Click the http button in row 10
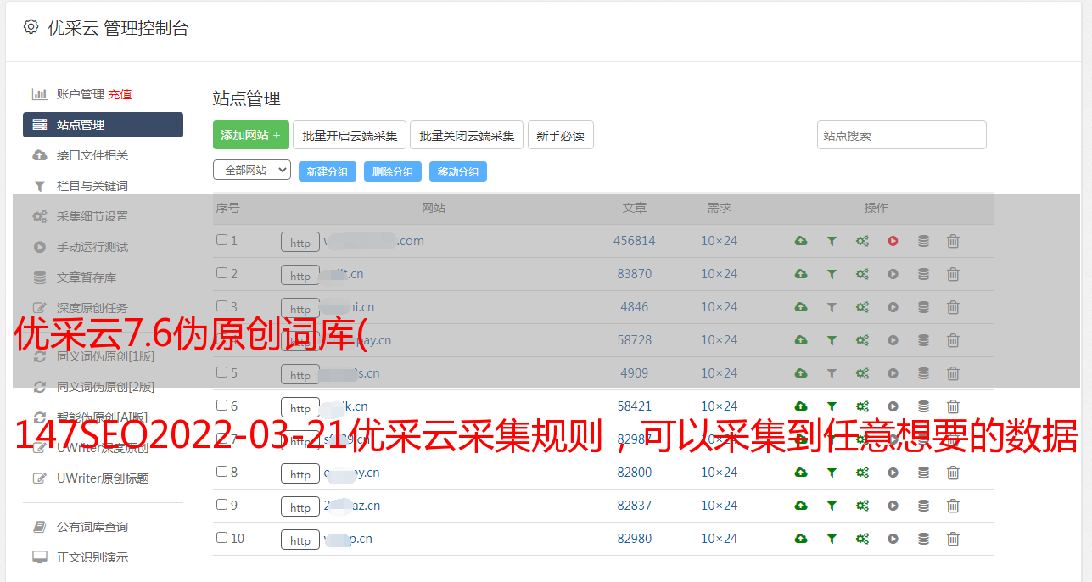 point(300,540)
